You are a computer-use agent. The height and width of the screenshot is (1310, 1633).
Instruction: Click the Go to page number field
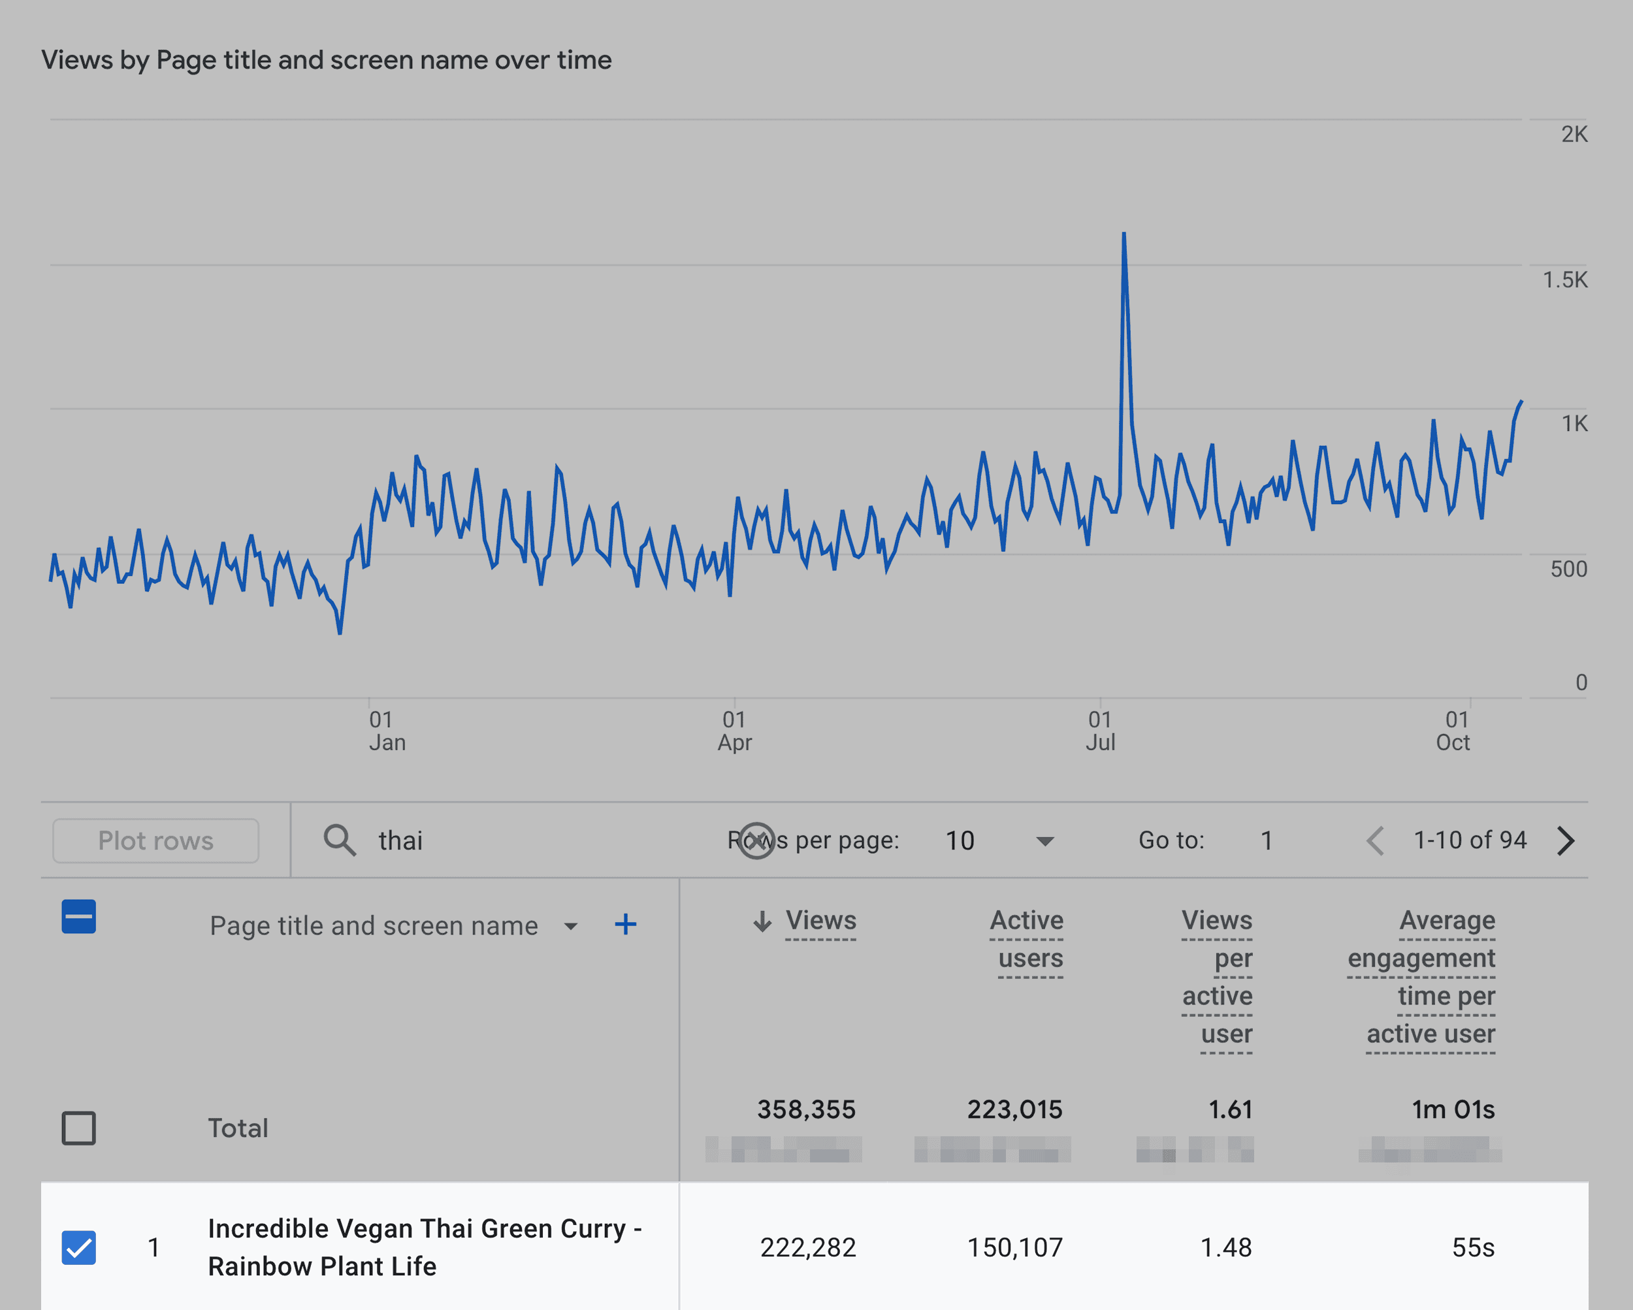point(1267,840)
